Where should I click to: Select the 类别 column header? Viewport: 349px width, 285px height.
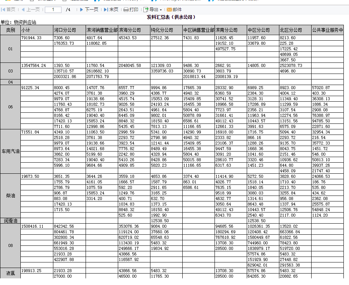click(x=10, y=30)
